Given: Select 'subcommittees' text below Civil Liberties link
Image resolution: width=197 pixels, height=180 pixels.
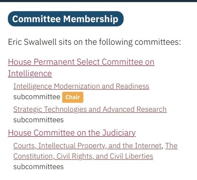Looking at the screenshot, I should point(39,167).
